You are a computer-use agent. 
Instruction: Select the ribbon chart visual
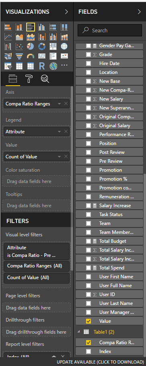click(64, 37)
